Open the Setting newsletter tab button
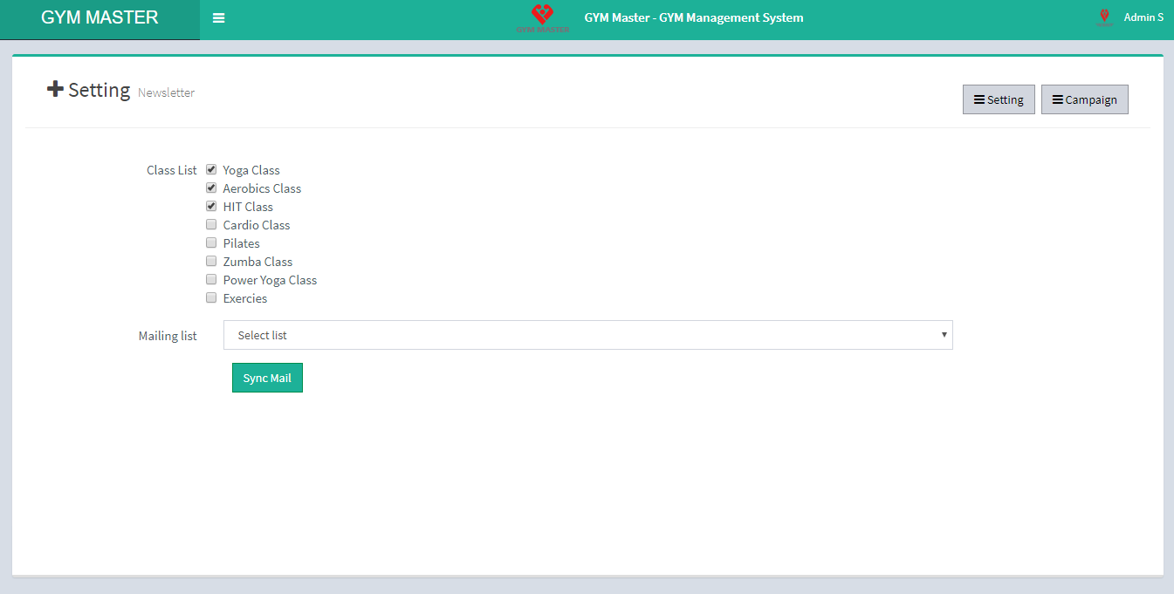 point(999,99)
